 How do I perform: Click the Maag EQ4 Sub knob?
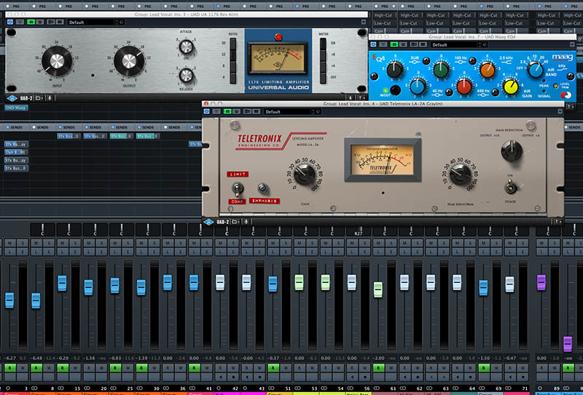pyautogui.click(x=394, y=70)
